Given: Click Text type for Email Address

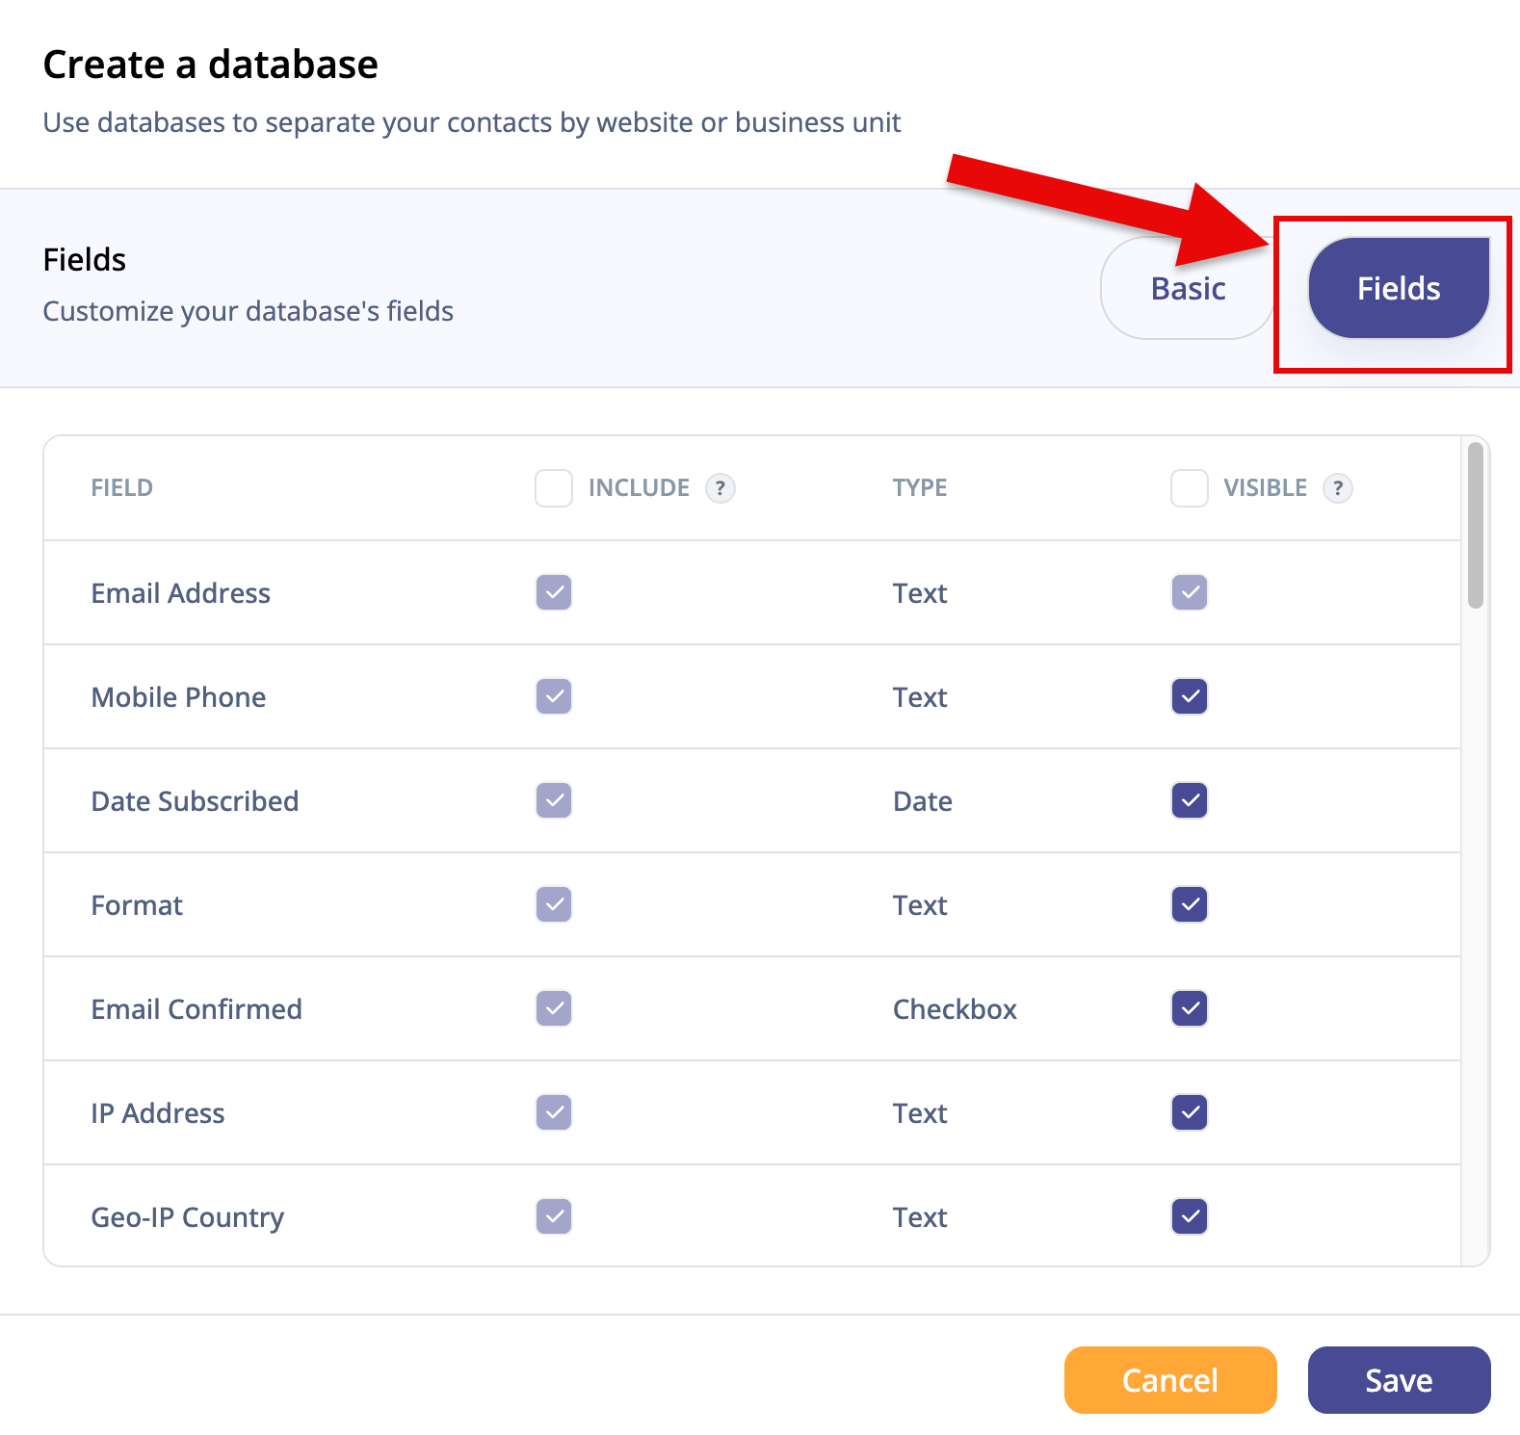Looking at the screenshot, I should pos(920,593).
